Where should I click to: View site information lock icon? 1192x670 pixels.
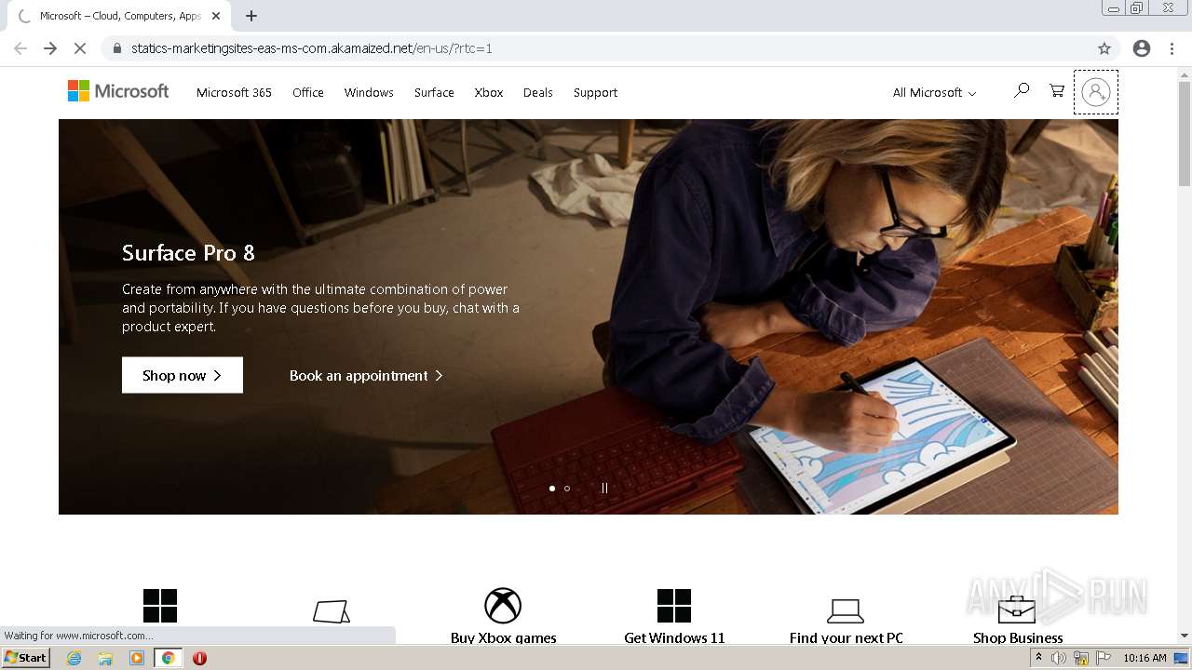point(117,48)
